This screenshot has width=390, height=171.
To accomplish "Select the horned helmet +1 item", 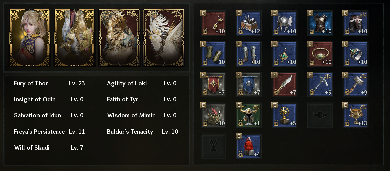I will point(249,115).
